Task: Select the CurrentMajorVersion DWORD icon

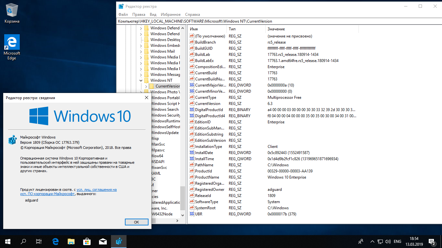Action: [x=192, y=85]
